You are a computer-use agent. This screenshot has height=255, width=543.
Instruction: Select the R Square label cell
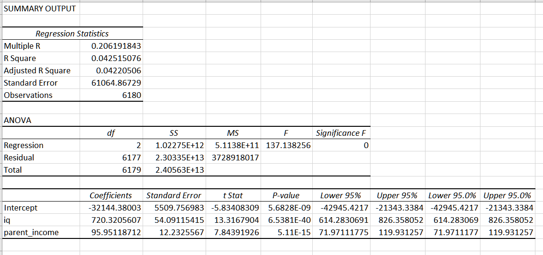click(x=41, y=58)
